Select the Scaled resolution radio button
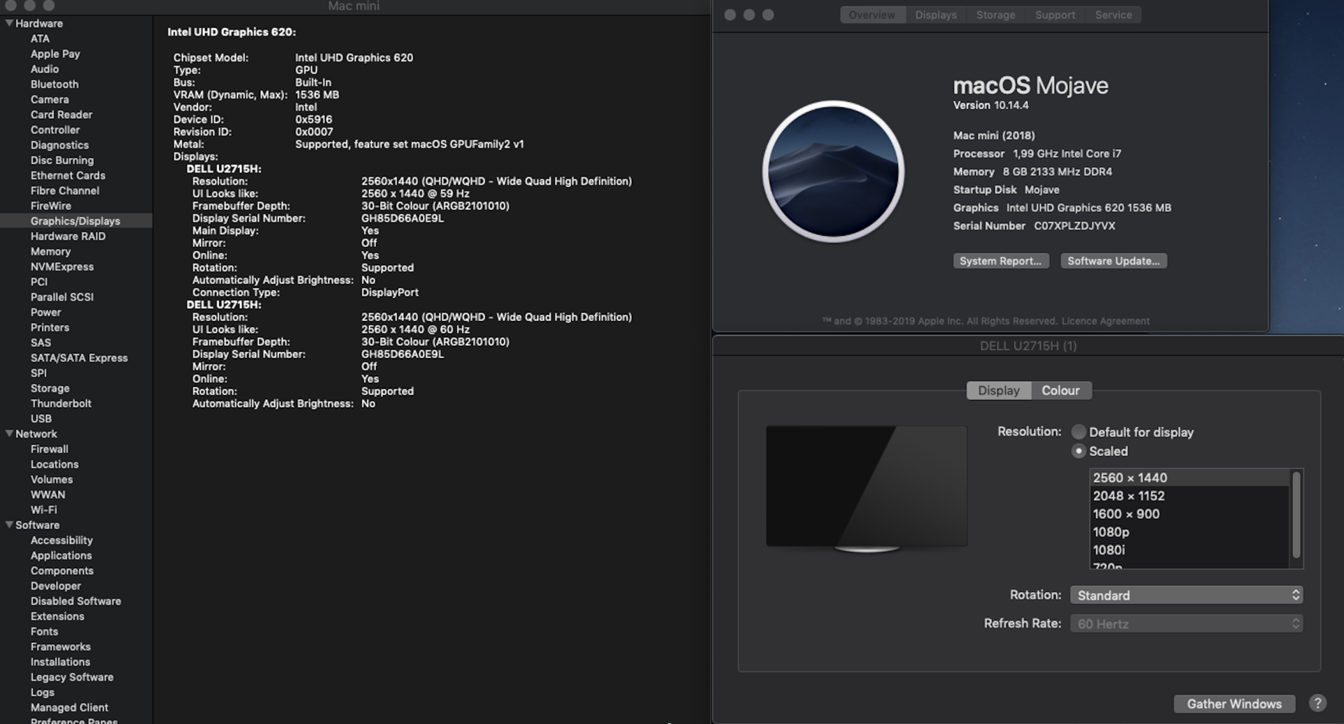Viewport: 1344px width, 724px height. (1079, 451)
